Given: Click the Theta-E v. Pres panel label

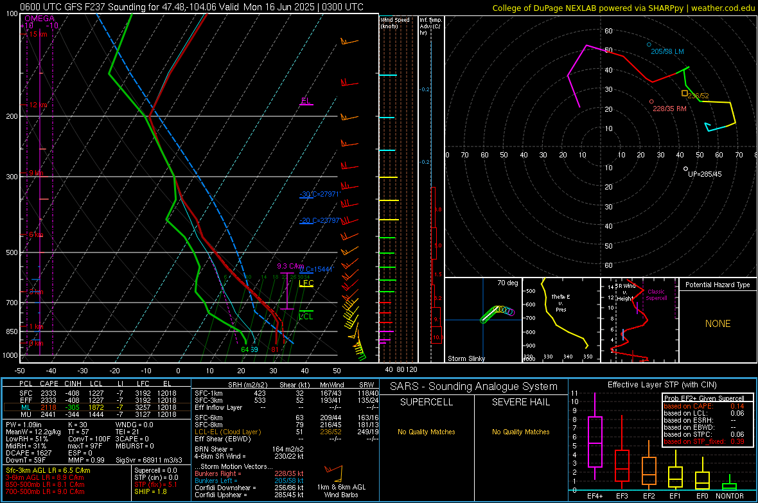Looking at the screenshot, I should pos(560,303).
